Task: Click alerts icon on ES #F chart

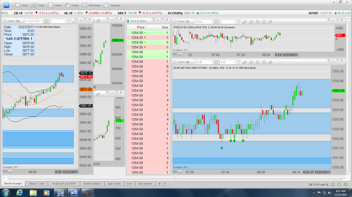Action: pyautogui.click(x=264, y=62)
